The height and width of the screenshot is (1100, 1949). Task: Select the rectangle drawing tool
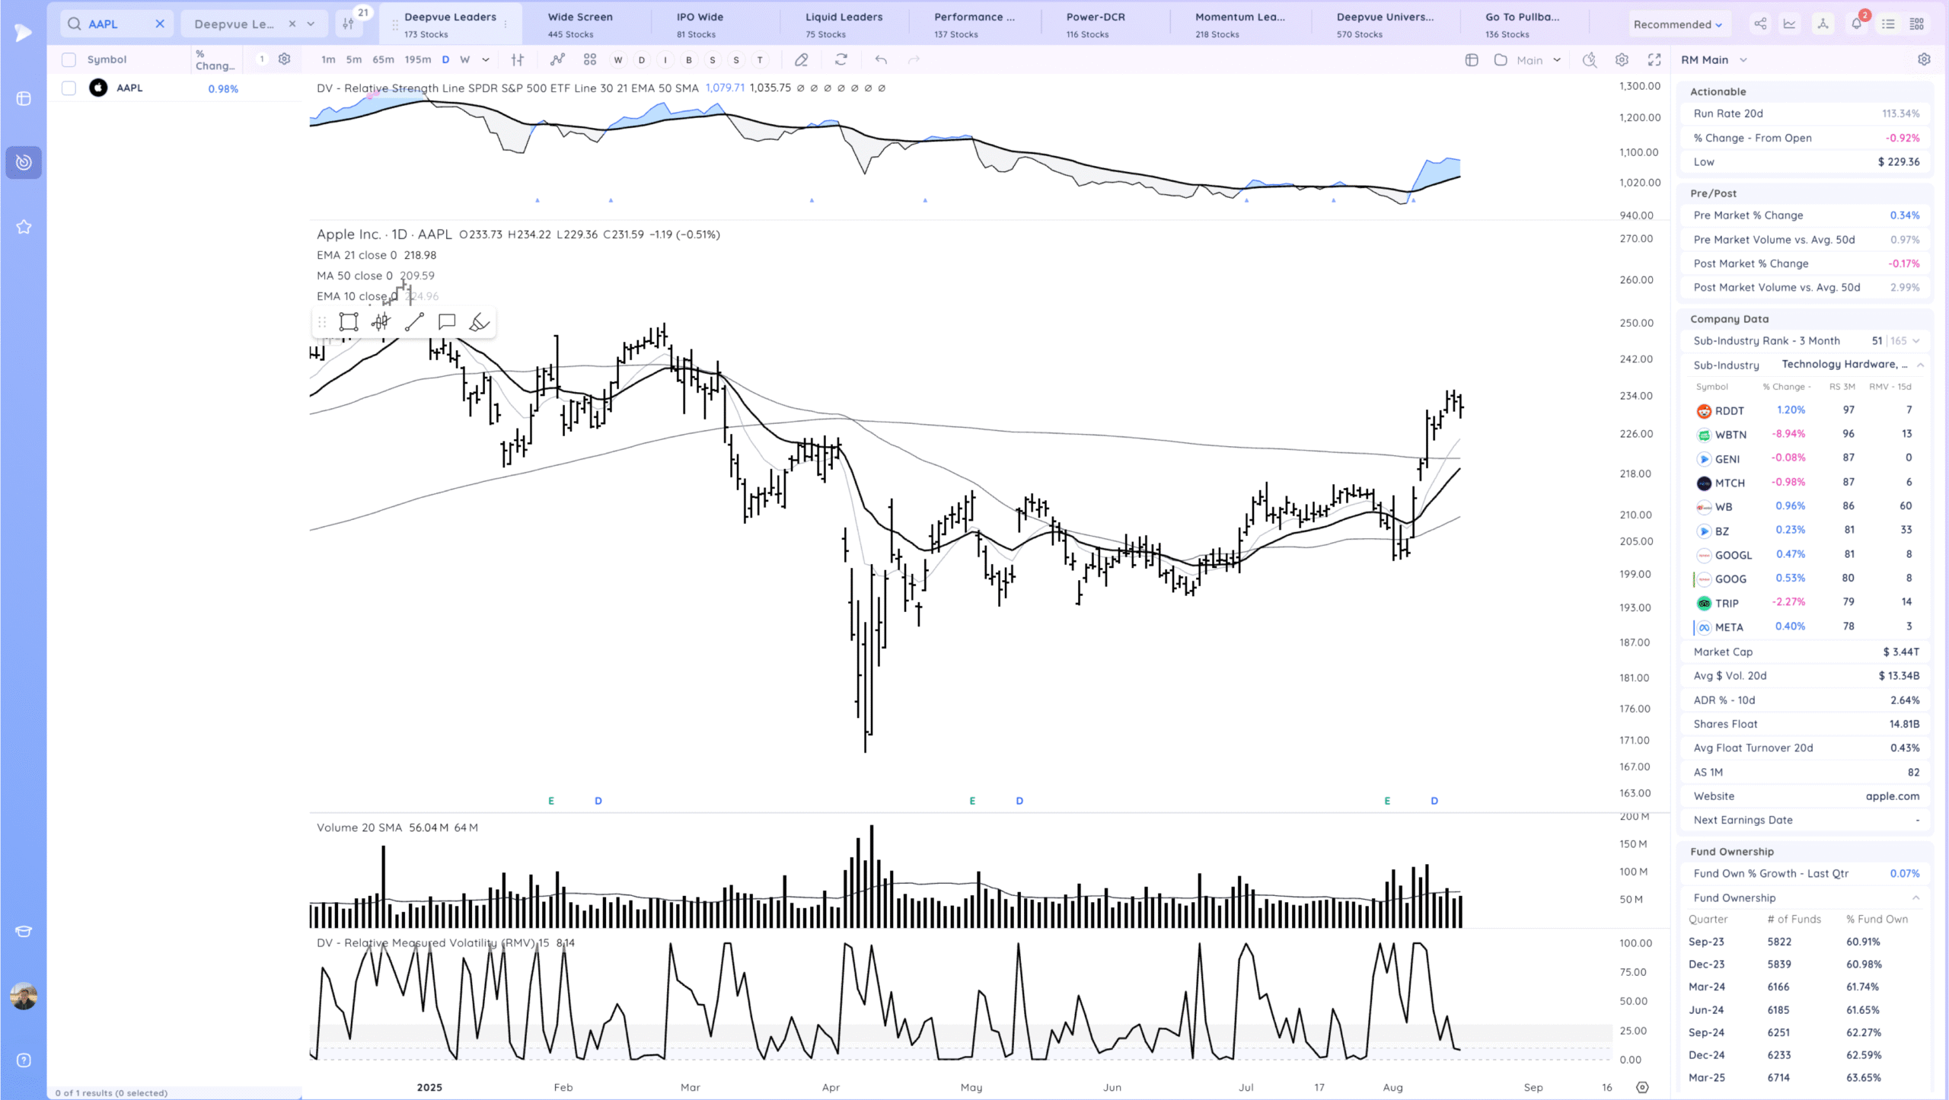tap(349, 322)
